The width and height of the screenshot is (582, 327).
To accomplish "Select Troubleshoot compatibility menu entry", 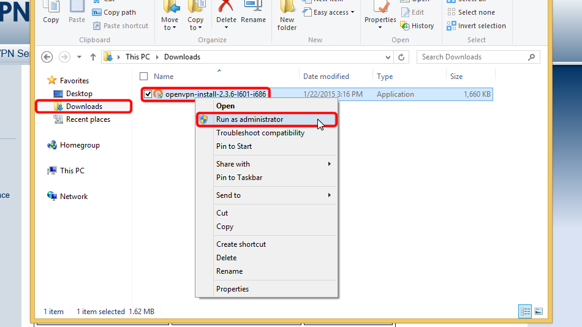I will [x=260, y=133].
